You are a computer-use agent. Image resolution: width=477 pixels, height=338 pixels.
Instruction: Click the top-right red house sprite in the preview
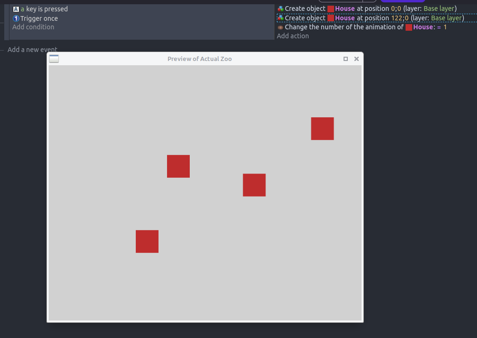click(x=322, y=128)
